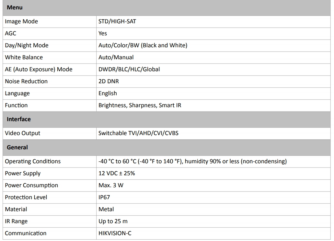Screen dimensions: 334x241
Task: Click the Video Output label
Action: click(x=23, y=133)
